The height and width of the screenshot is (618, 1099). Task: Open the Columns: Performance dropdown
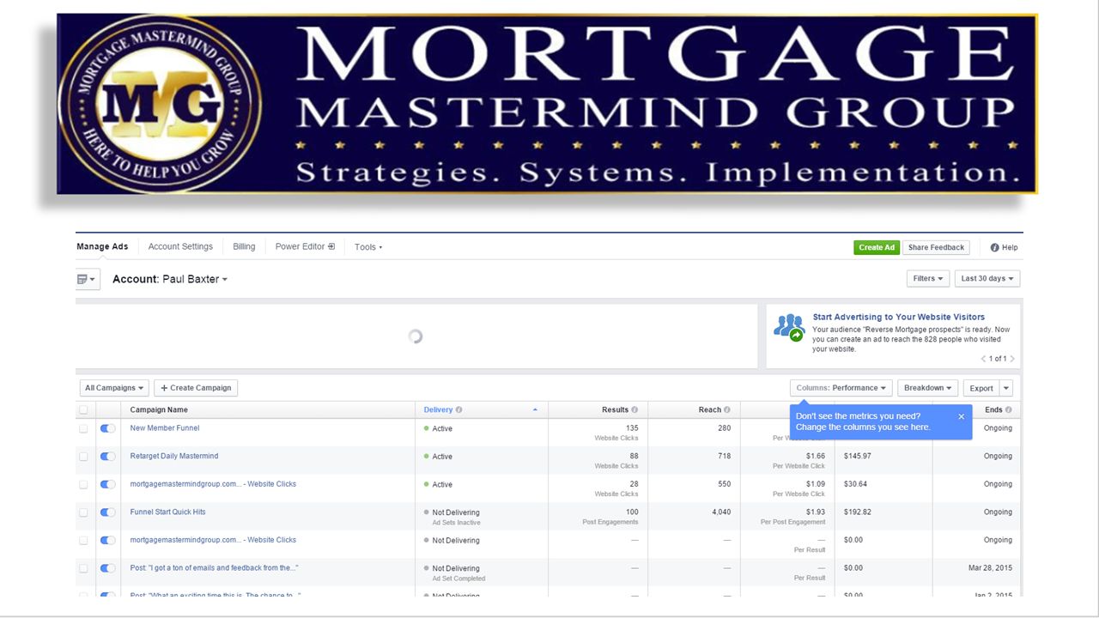click(x=841, y=388)
